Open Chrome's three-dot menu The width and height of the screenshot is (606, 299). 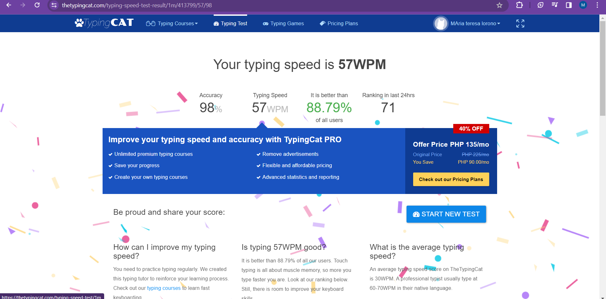(597, 5)
